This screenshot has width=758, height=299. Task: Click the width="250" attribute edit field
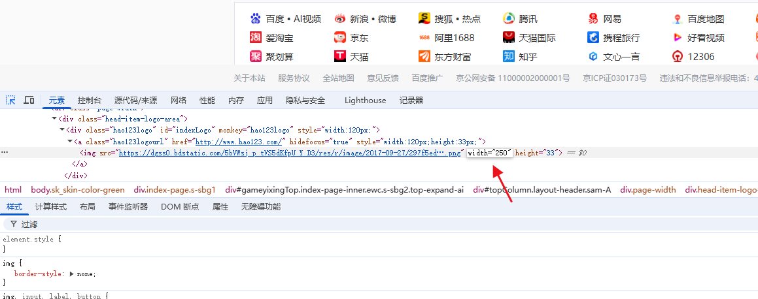(489, 153)
